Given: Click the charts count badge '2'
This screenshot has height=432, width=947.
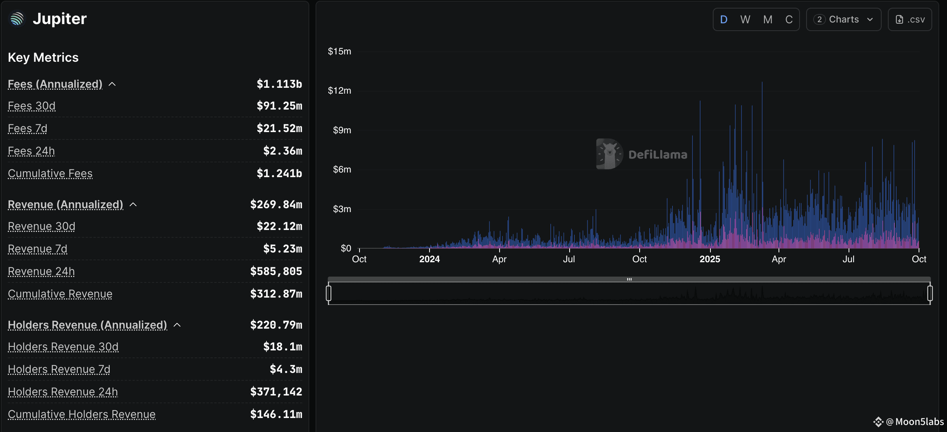Looking at the screenshot, I should (819, 19).
